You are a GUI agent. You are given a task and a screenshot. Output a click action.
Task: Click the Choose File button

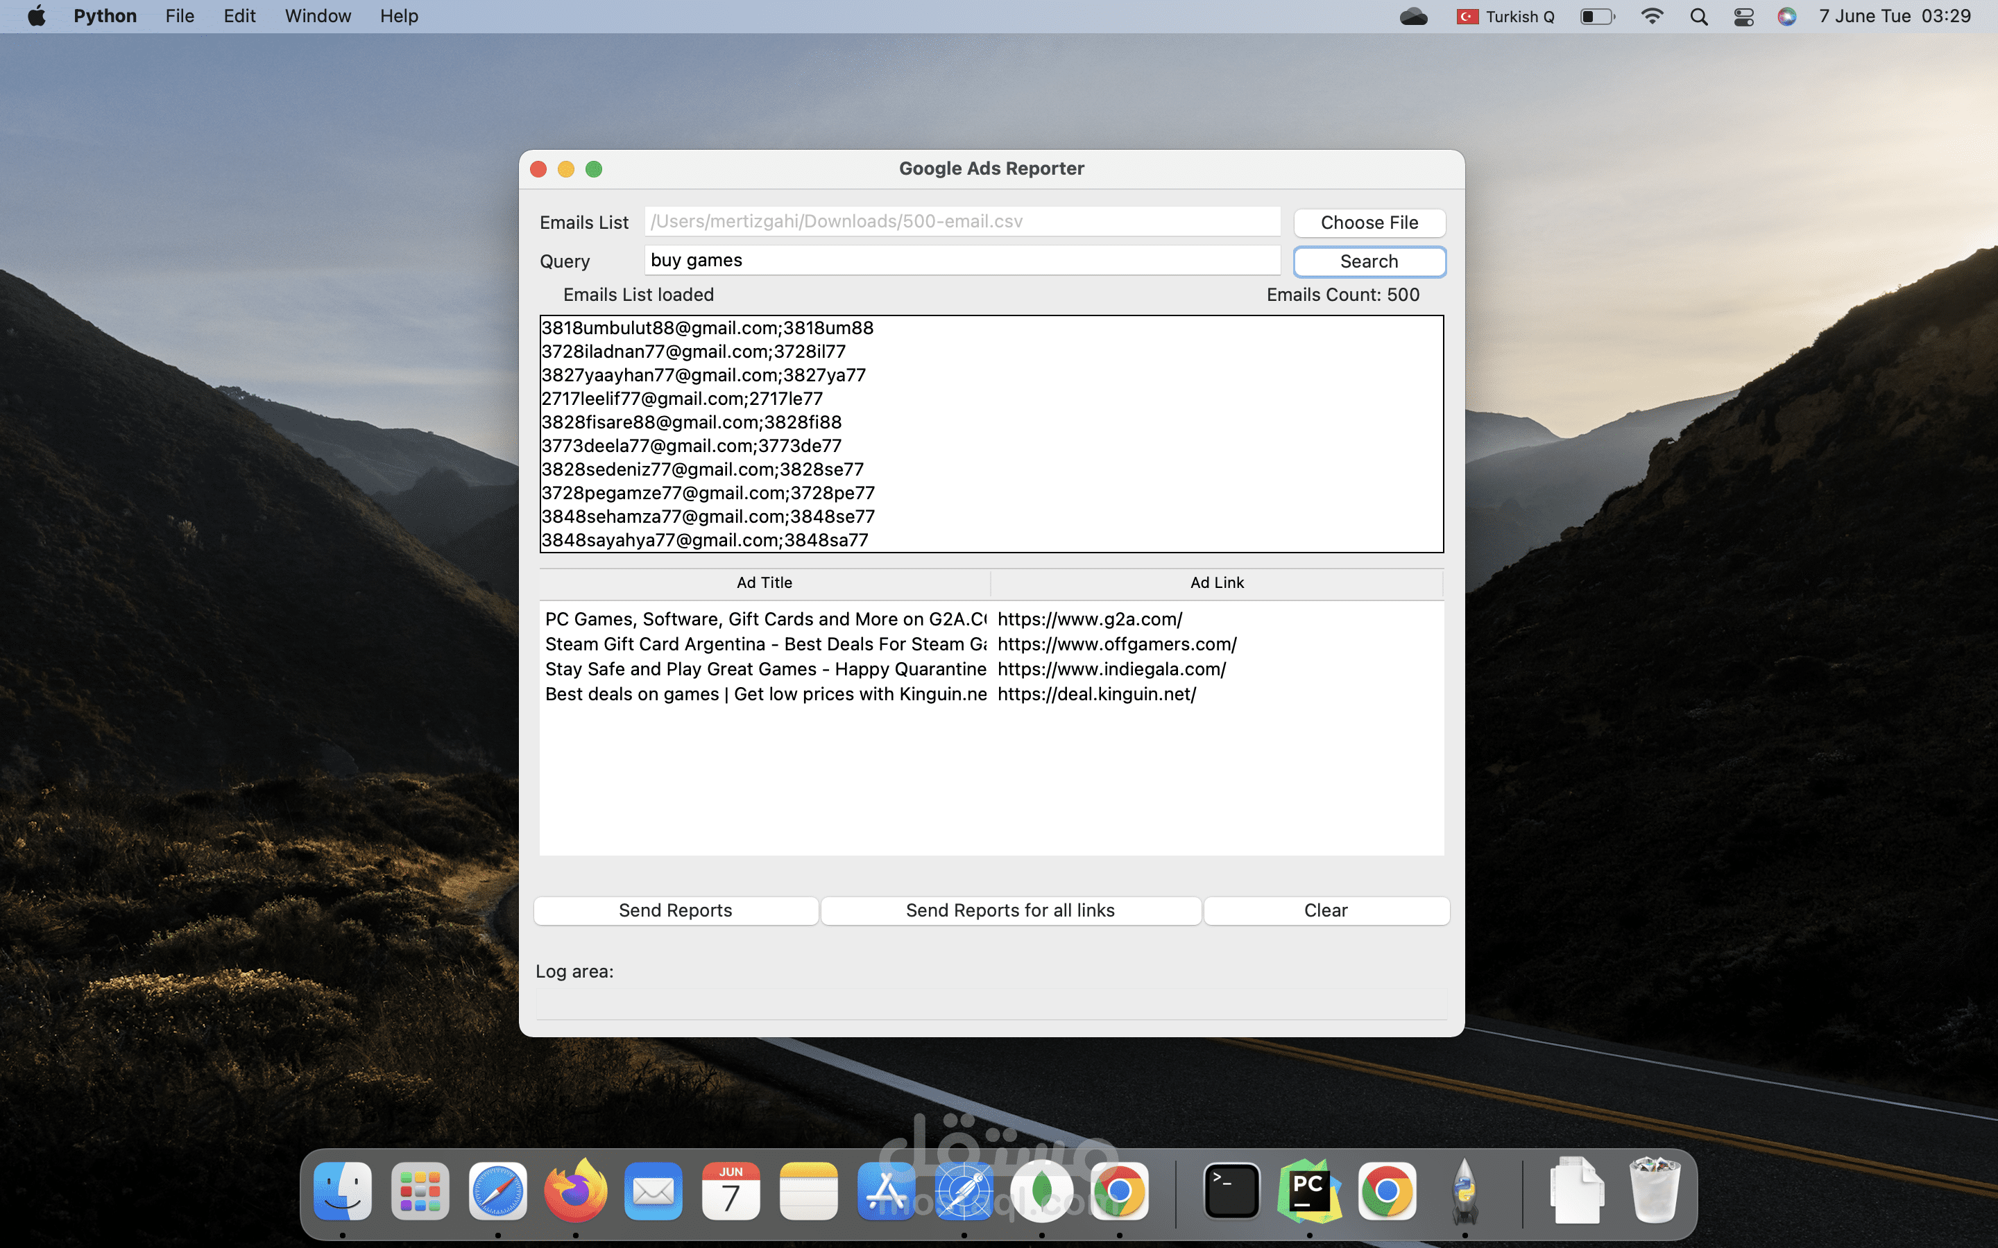point(1369,223)
